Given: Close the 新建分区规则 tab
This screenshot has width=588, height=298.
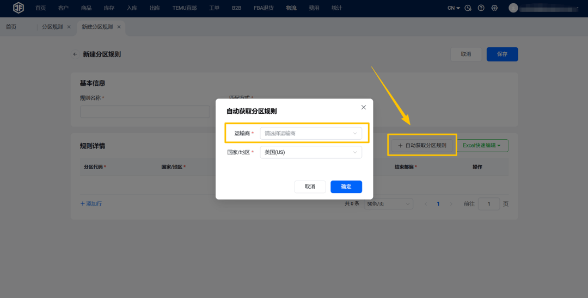Looking at the screenshot, I should coord(119,27).
